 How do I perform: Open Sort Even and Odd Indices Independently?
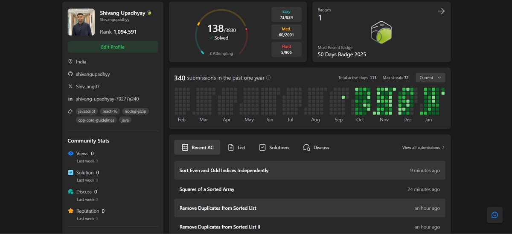tap(310, 170)
